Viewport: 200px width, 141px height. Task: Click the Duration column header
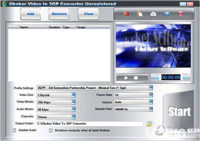coord(55,27)
